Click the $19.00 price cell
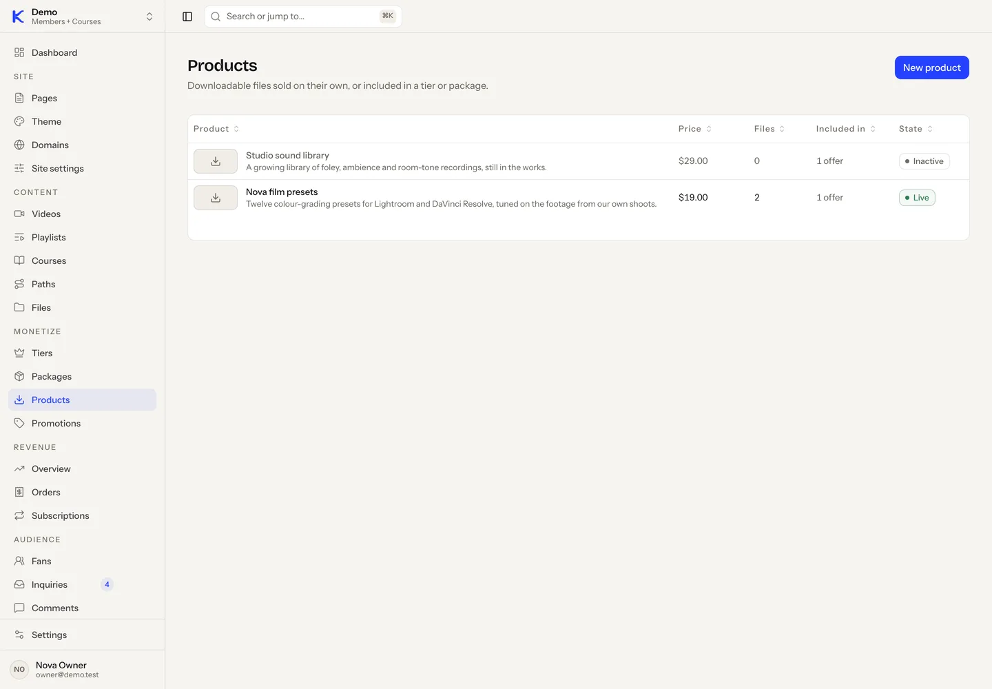This screenshot has height=689, width=992. [693, 197]
